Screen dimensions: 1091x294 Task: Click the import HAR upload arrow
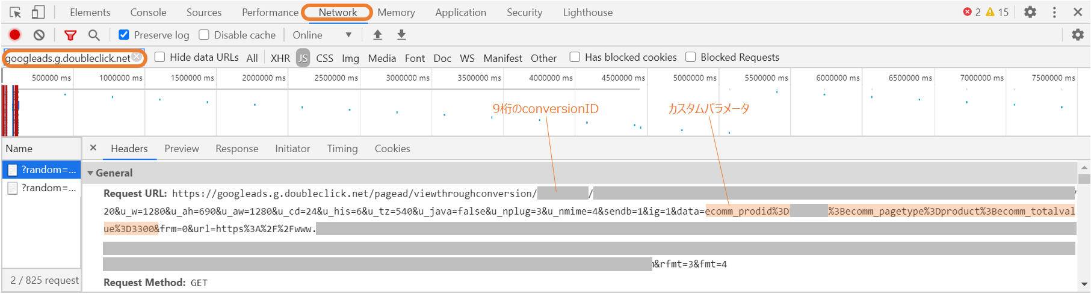377,35
